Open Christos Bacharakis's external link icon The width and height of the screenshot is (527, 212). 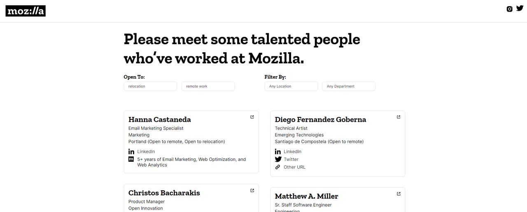pyautogui.click(x=252, y=190)
